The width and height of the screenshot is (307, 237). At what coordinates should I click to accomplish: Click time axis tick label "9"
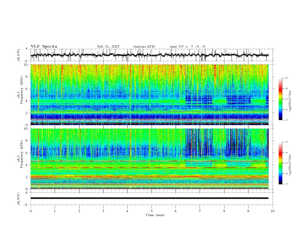click(248, 211)
